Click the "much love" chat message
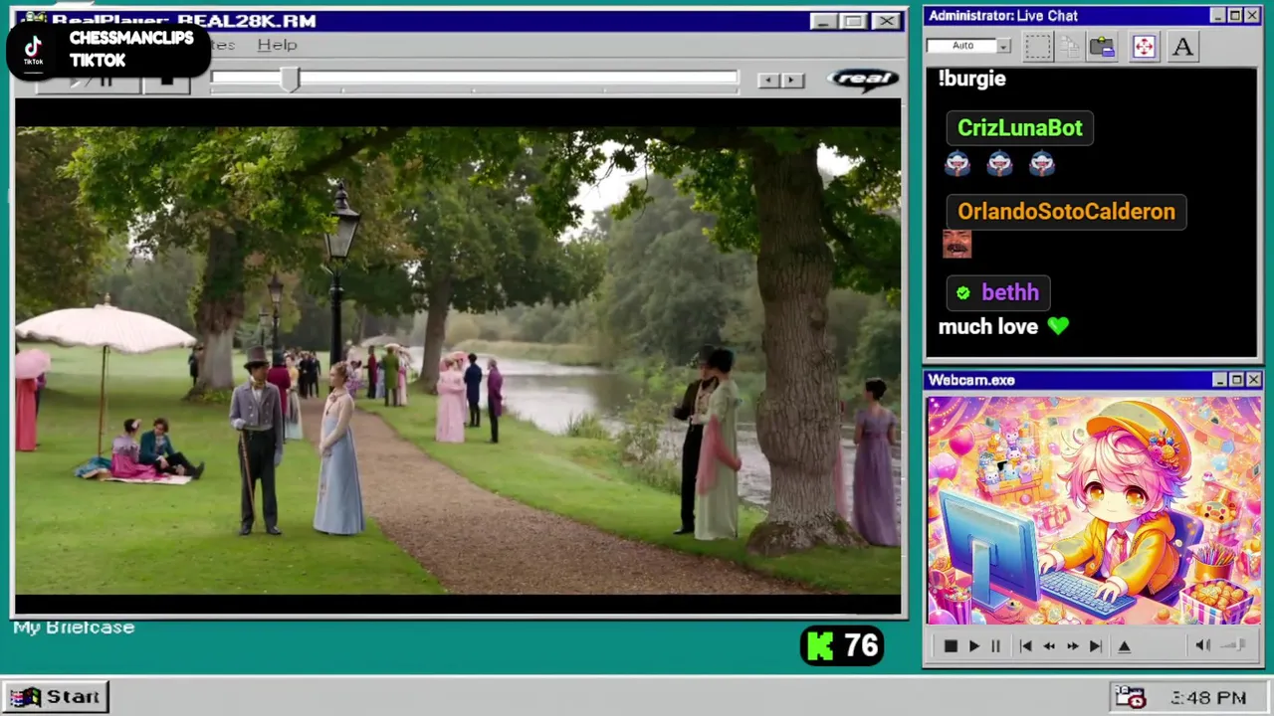Viewport: 1274px width, 716px height. tap(988, 326)
